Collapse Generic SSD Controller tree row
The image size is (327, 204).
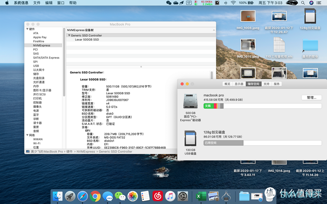pyautogui.click(x=69, y=36)
